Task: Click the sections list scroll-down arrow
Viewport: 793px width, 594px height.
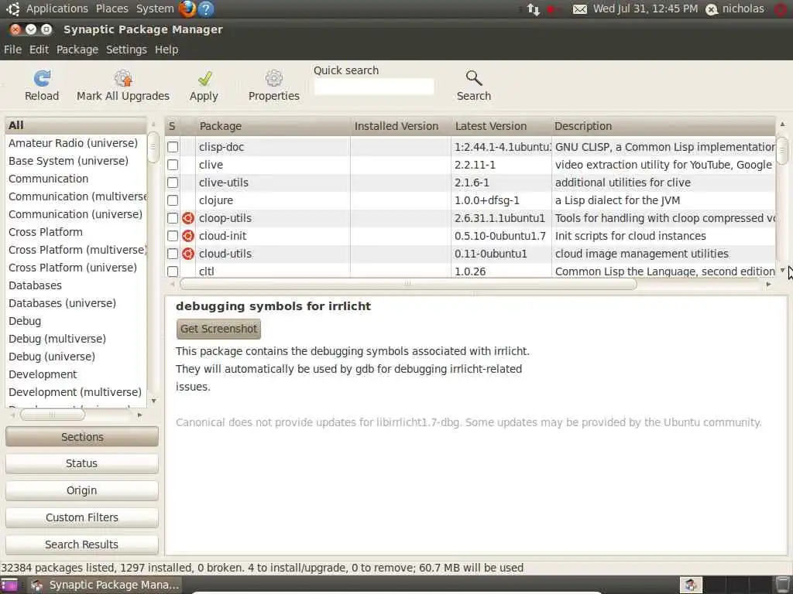Action: tap(154, 401)
